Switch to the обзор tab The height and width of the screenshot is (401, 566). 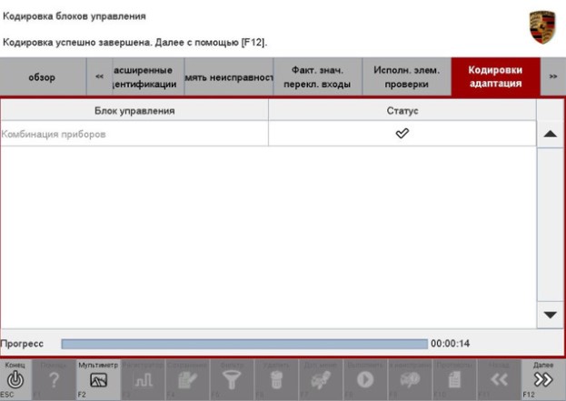tap(42, 77)
